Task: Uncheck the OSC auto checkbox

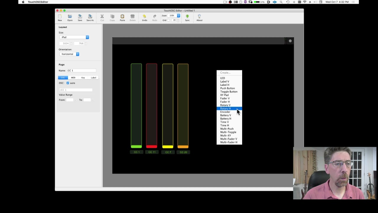Action: pos(68,83)
